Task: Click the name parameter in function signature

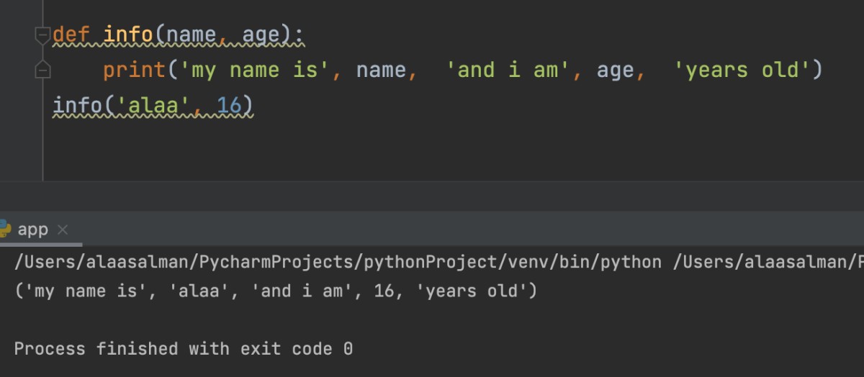Action: pyautogui.click(x=191, y=34)
